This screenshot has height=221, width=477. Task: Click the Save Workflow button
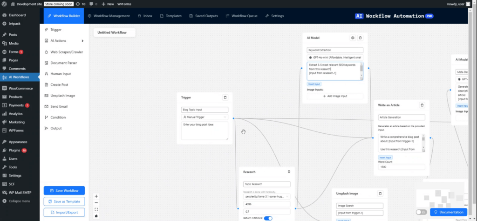coord(64,191)
